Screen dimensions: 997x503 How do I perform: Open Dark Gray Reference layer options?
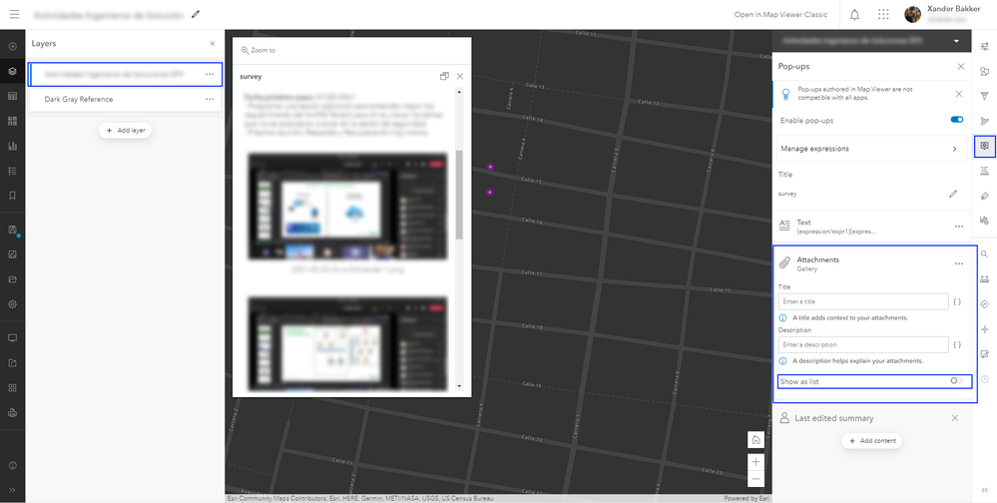[210, 99]
